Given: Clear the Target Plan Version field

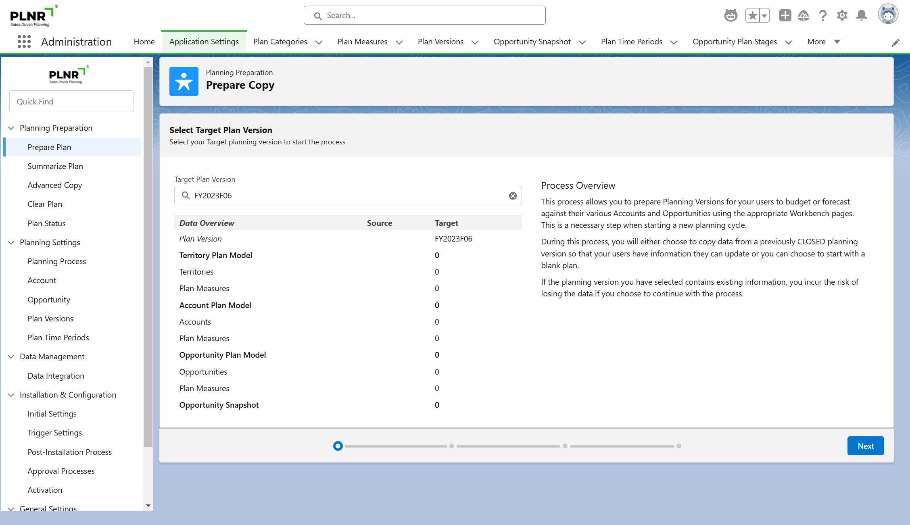Looking at the screenshot, I should pos(513,196).
